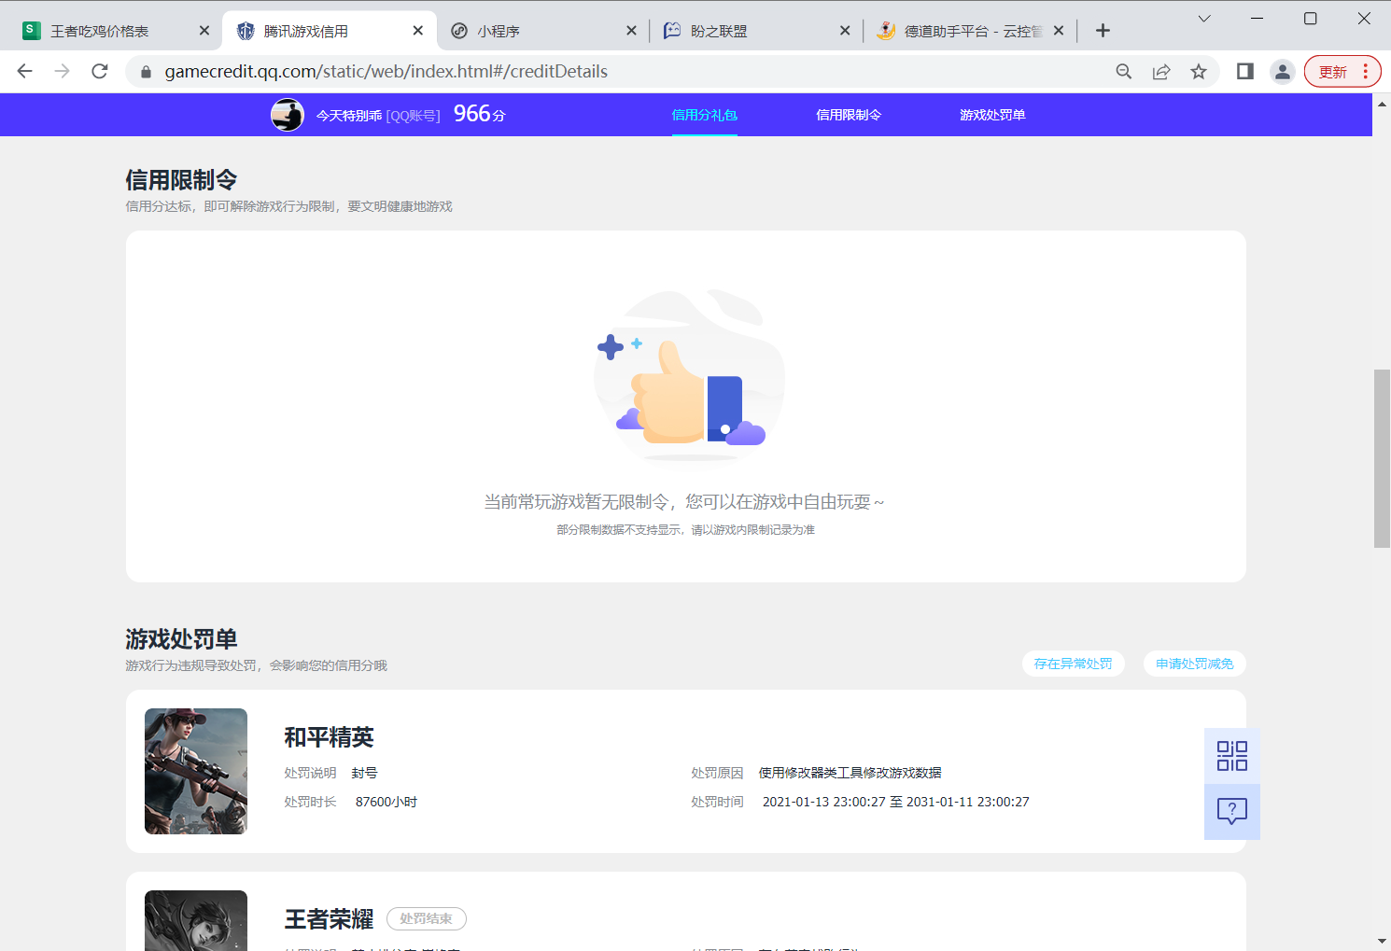This screenshot has width=1391, height=951.
Task: Open the browser three-dot menu
Action: coord(1366,72)
